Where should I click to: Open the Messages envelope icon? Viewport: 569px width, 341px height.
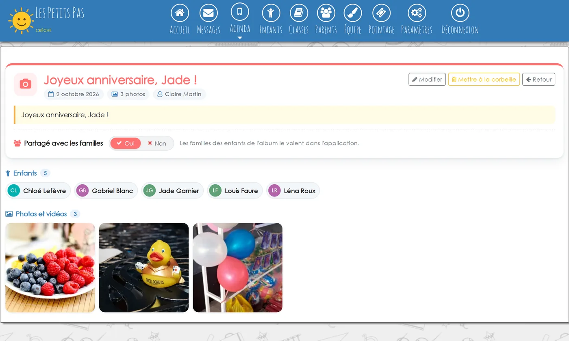click(208, 13)
